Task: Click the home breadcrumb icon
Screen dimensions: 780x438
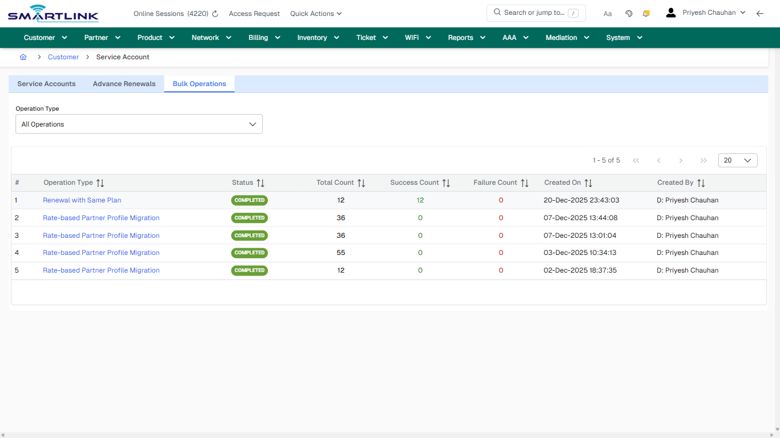Action: click(x=23, y=57)
